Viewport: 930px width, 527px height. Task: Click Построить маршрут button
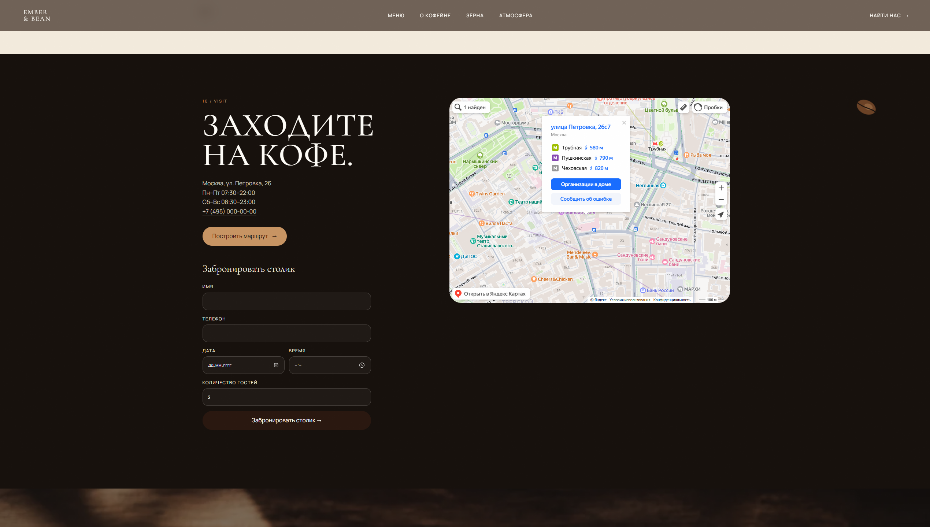[x=244, y=236]
